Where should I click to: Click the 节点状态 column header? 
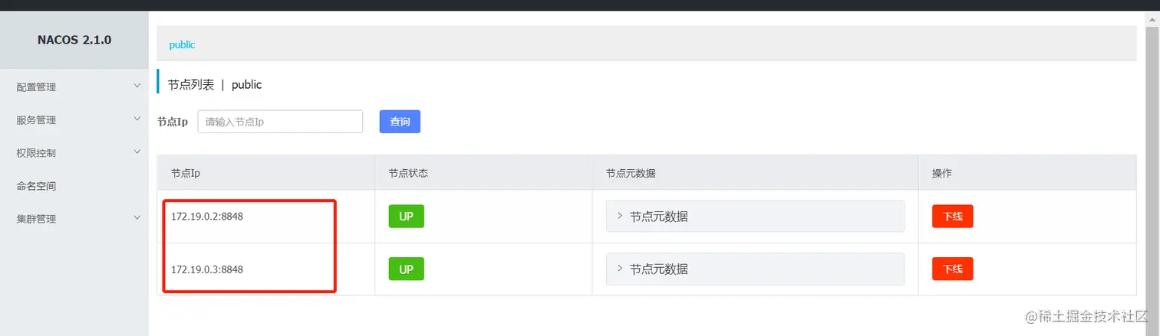tap(407, 174)
